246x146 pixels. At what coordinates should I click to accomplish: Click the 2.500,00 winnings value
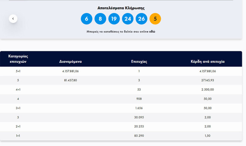pos(207,90)
